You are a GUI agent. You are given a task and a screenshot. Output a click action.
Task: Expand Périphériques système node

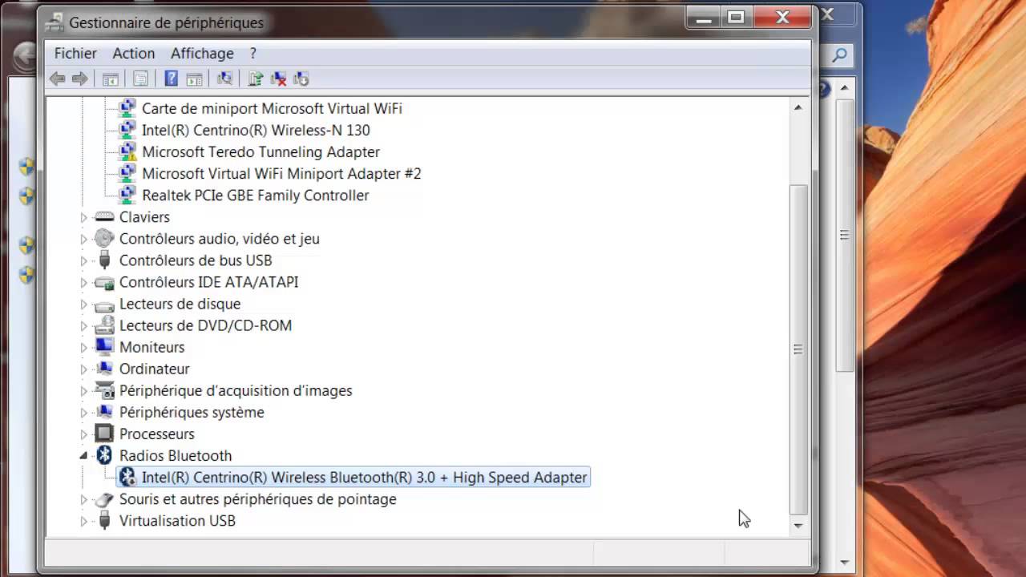83,412
